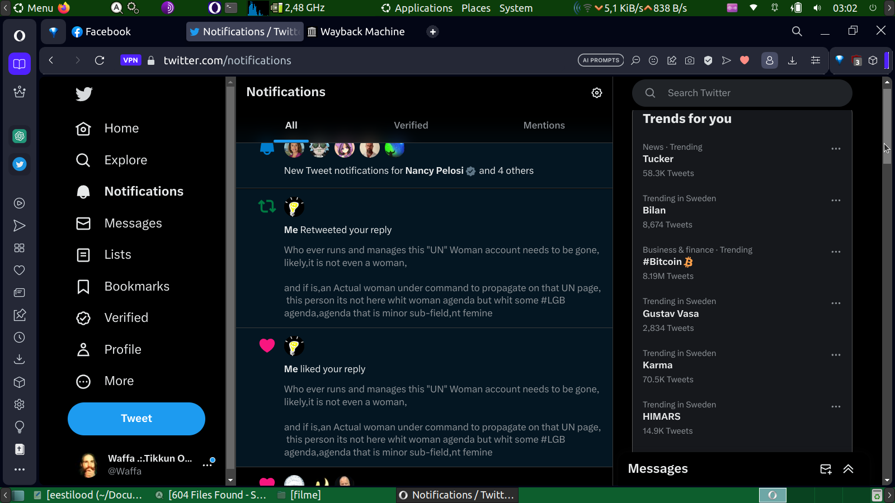Open new message compose icon

(x=826, y=469)
